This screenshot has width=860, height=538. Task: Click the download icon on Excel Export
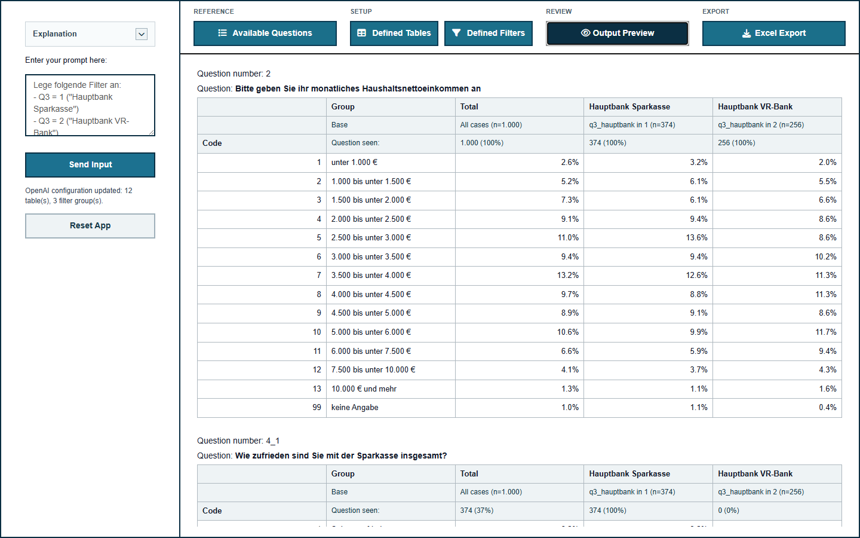pos(746,33)
